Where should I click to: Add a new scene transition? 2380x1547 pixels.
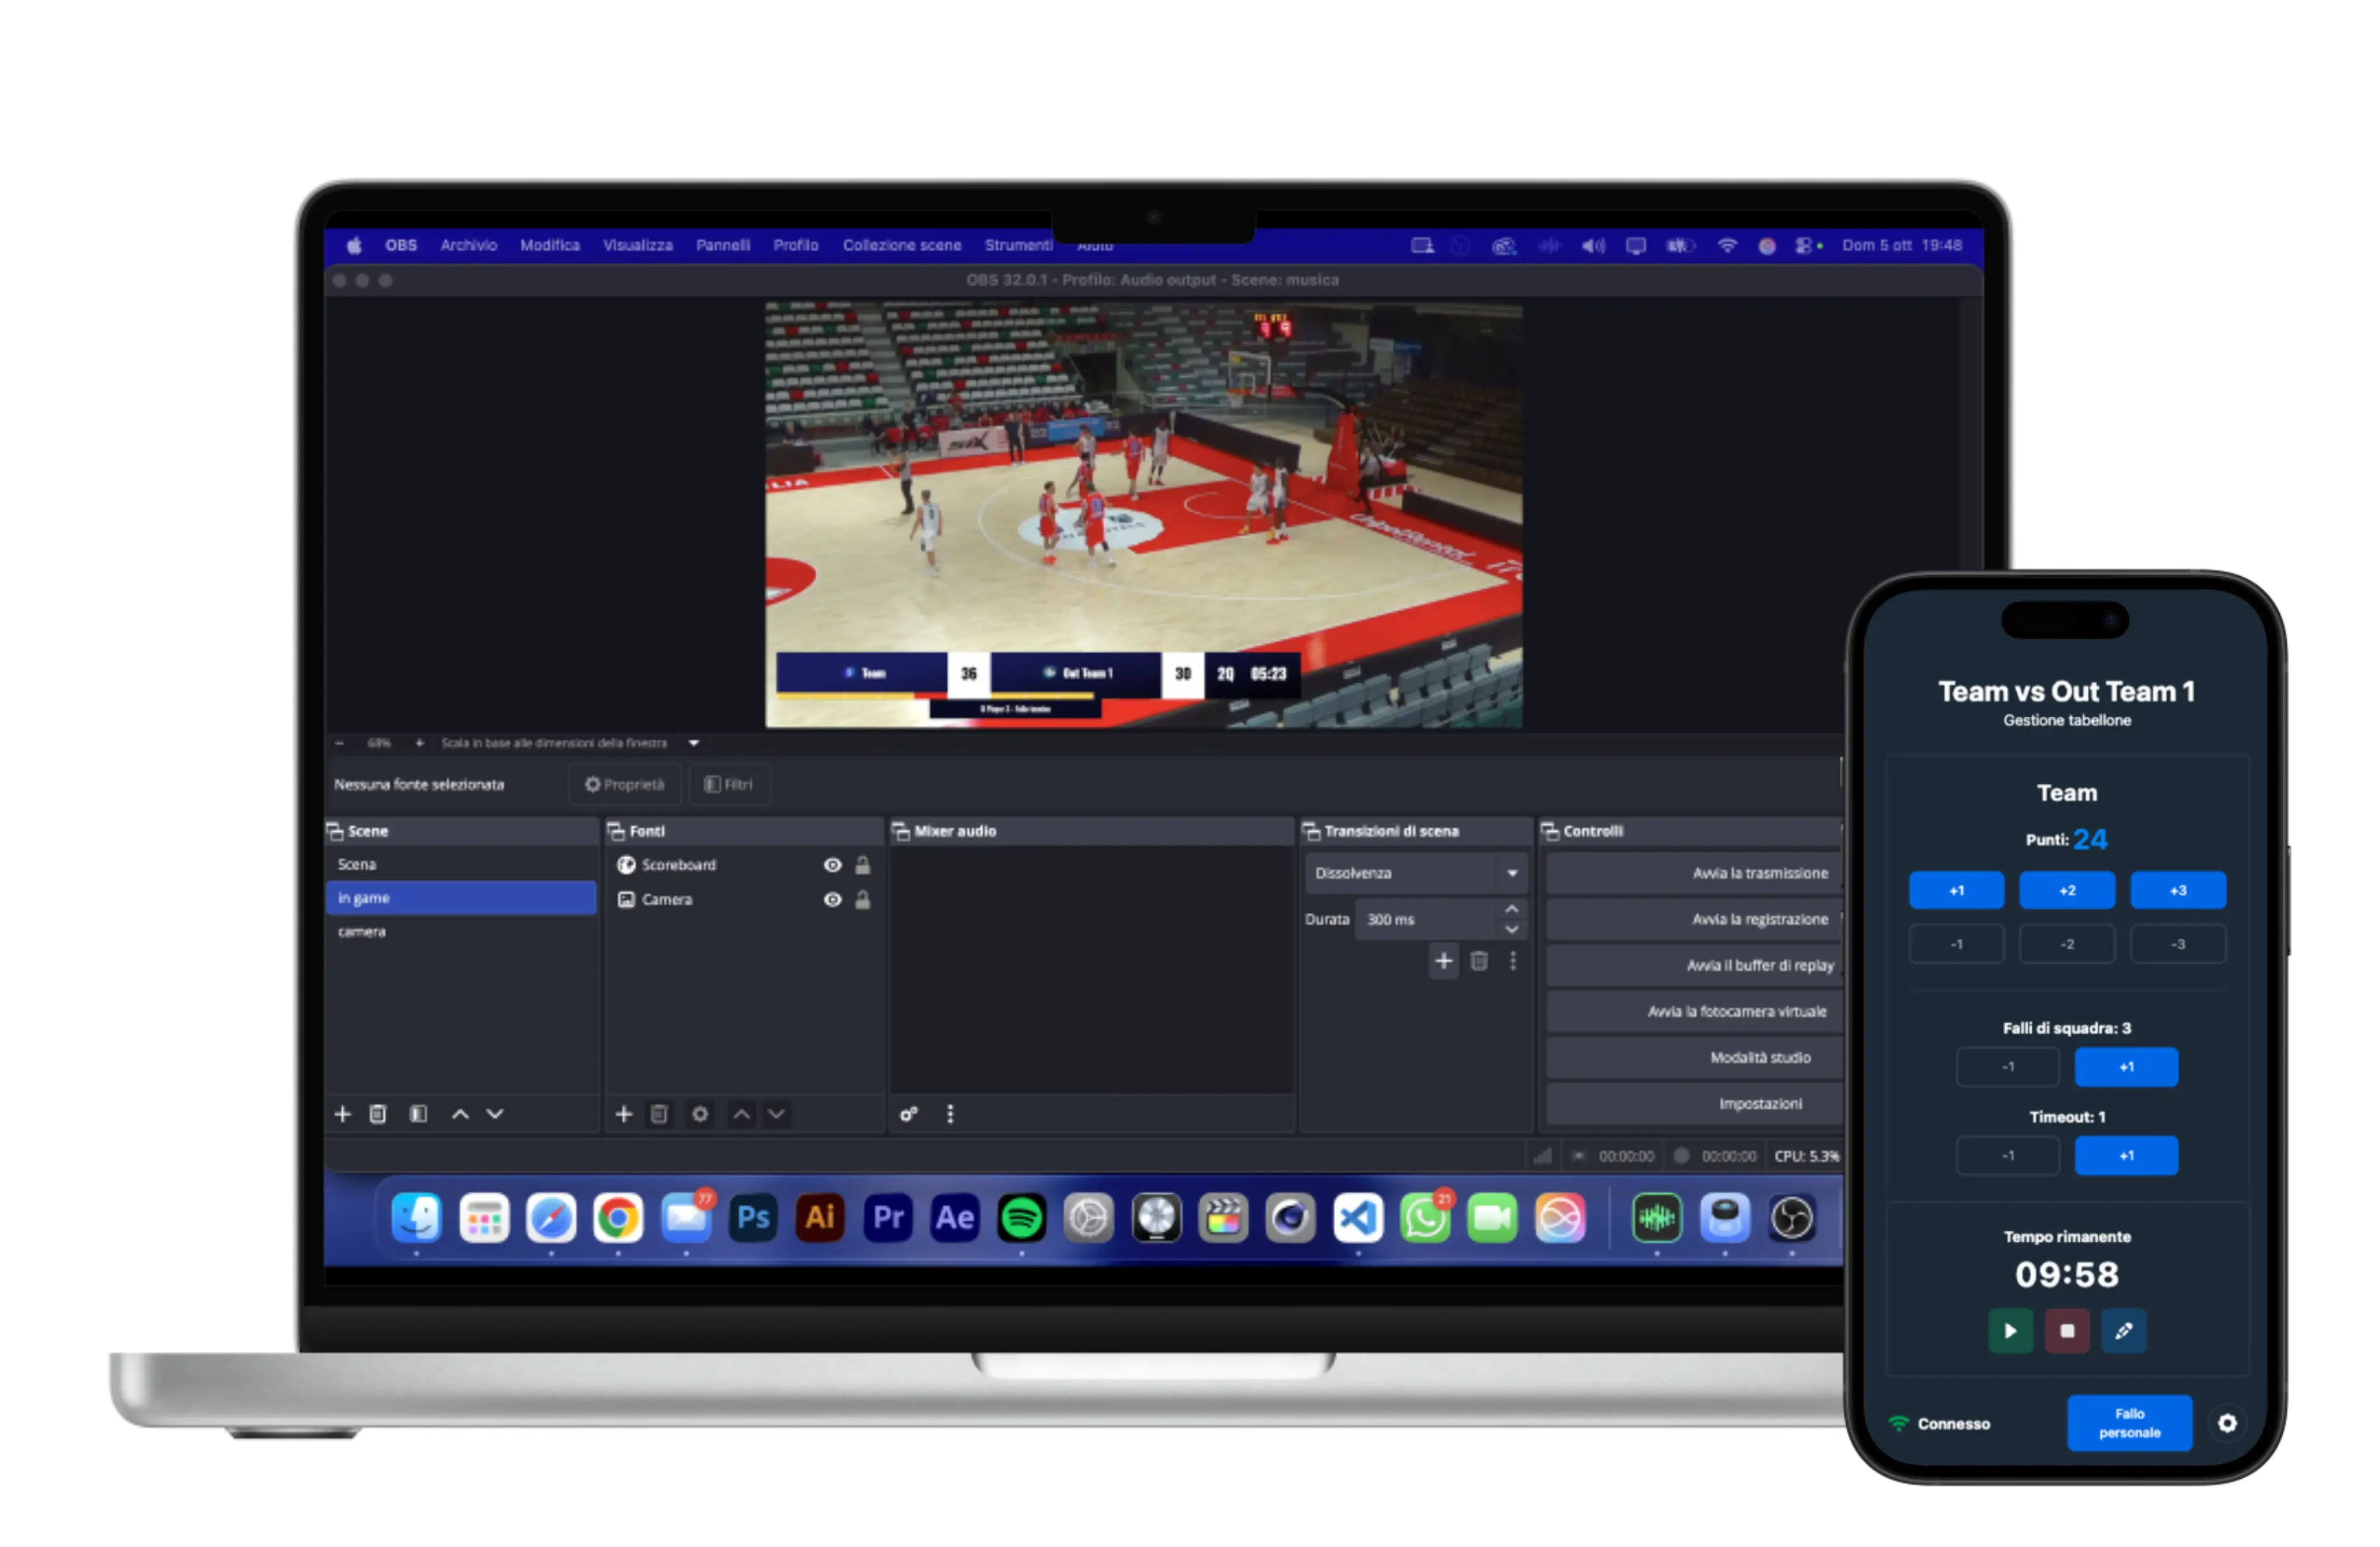(1443, 961)
